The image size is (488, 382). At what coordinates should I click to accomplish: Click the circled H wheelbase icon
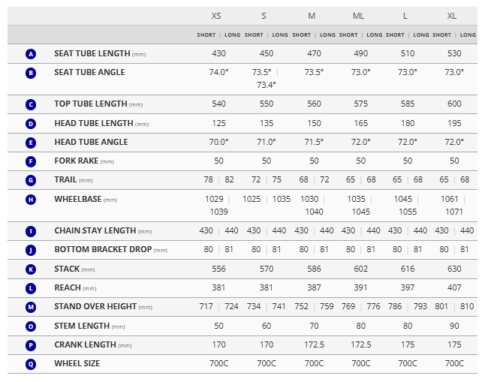(x=31, y=200)
